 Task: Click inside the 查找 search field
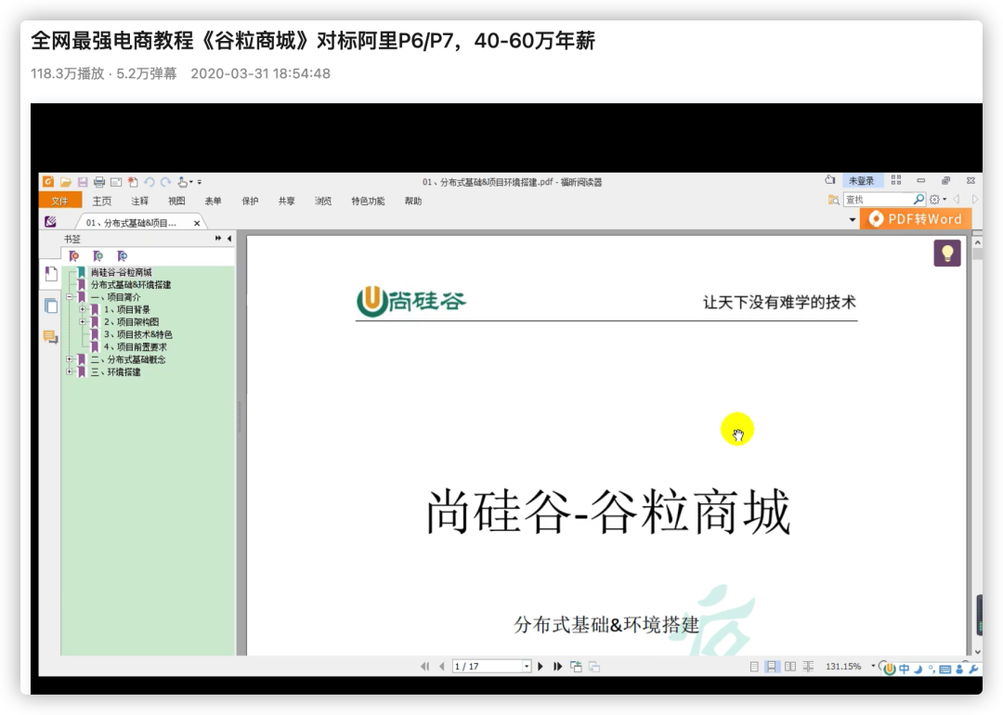882,199
